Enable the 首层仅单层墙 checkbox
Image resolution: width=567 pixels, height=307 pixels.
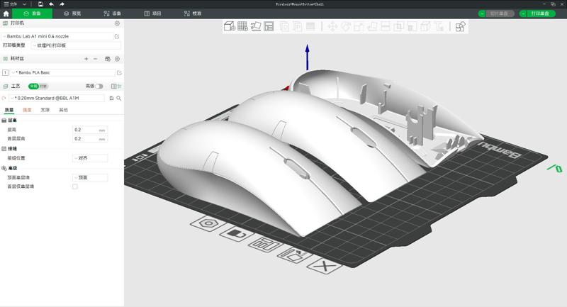pyautogui.click(x=75, y=186)
